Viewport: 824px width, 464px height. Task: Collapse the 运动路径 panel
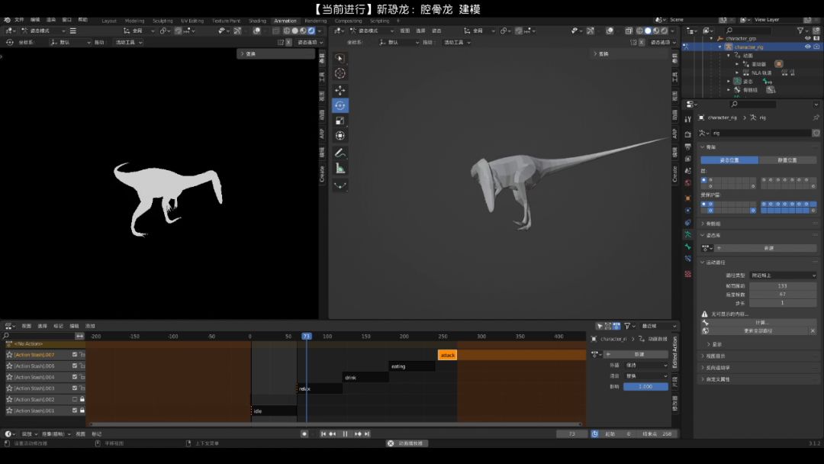point(714,262)
